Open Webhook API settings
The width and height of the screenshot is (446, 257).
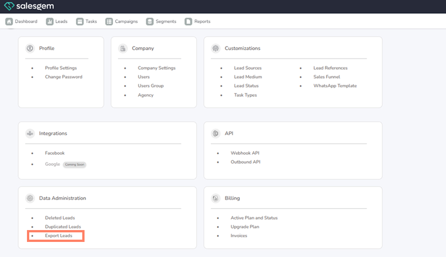pyautogui.click(x=245, y=153)
